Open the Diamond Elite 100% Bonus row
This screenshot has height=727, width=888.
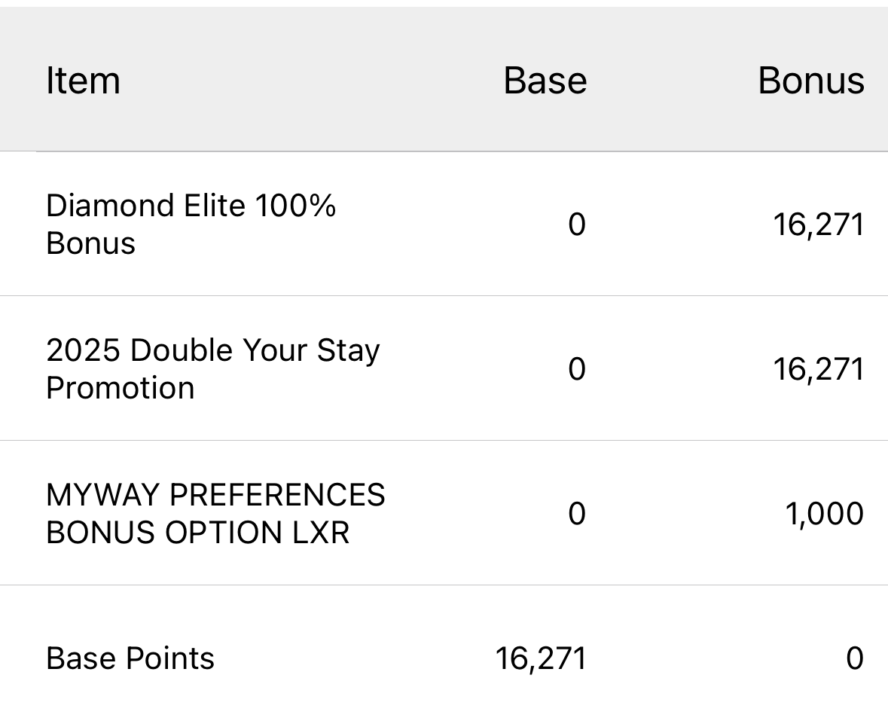click(x=444, y=224)
